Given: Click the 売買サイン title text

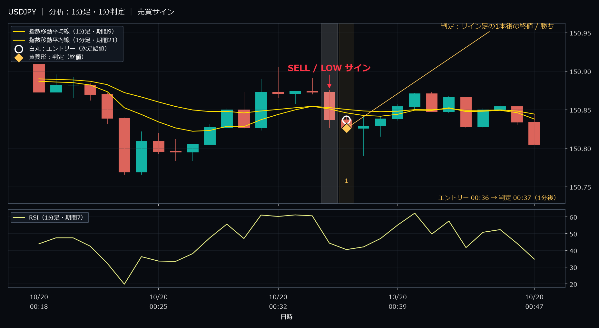Looking at the screenshot, I should point(156,12).
